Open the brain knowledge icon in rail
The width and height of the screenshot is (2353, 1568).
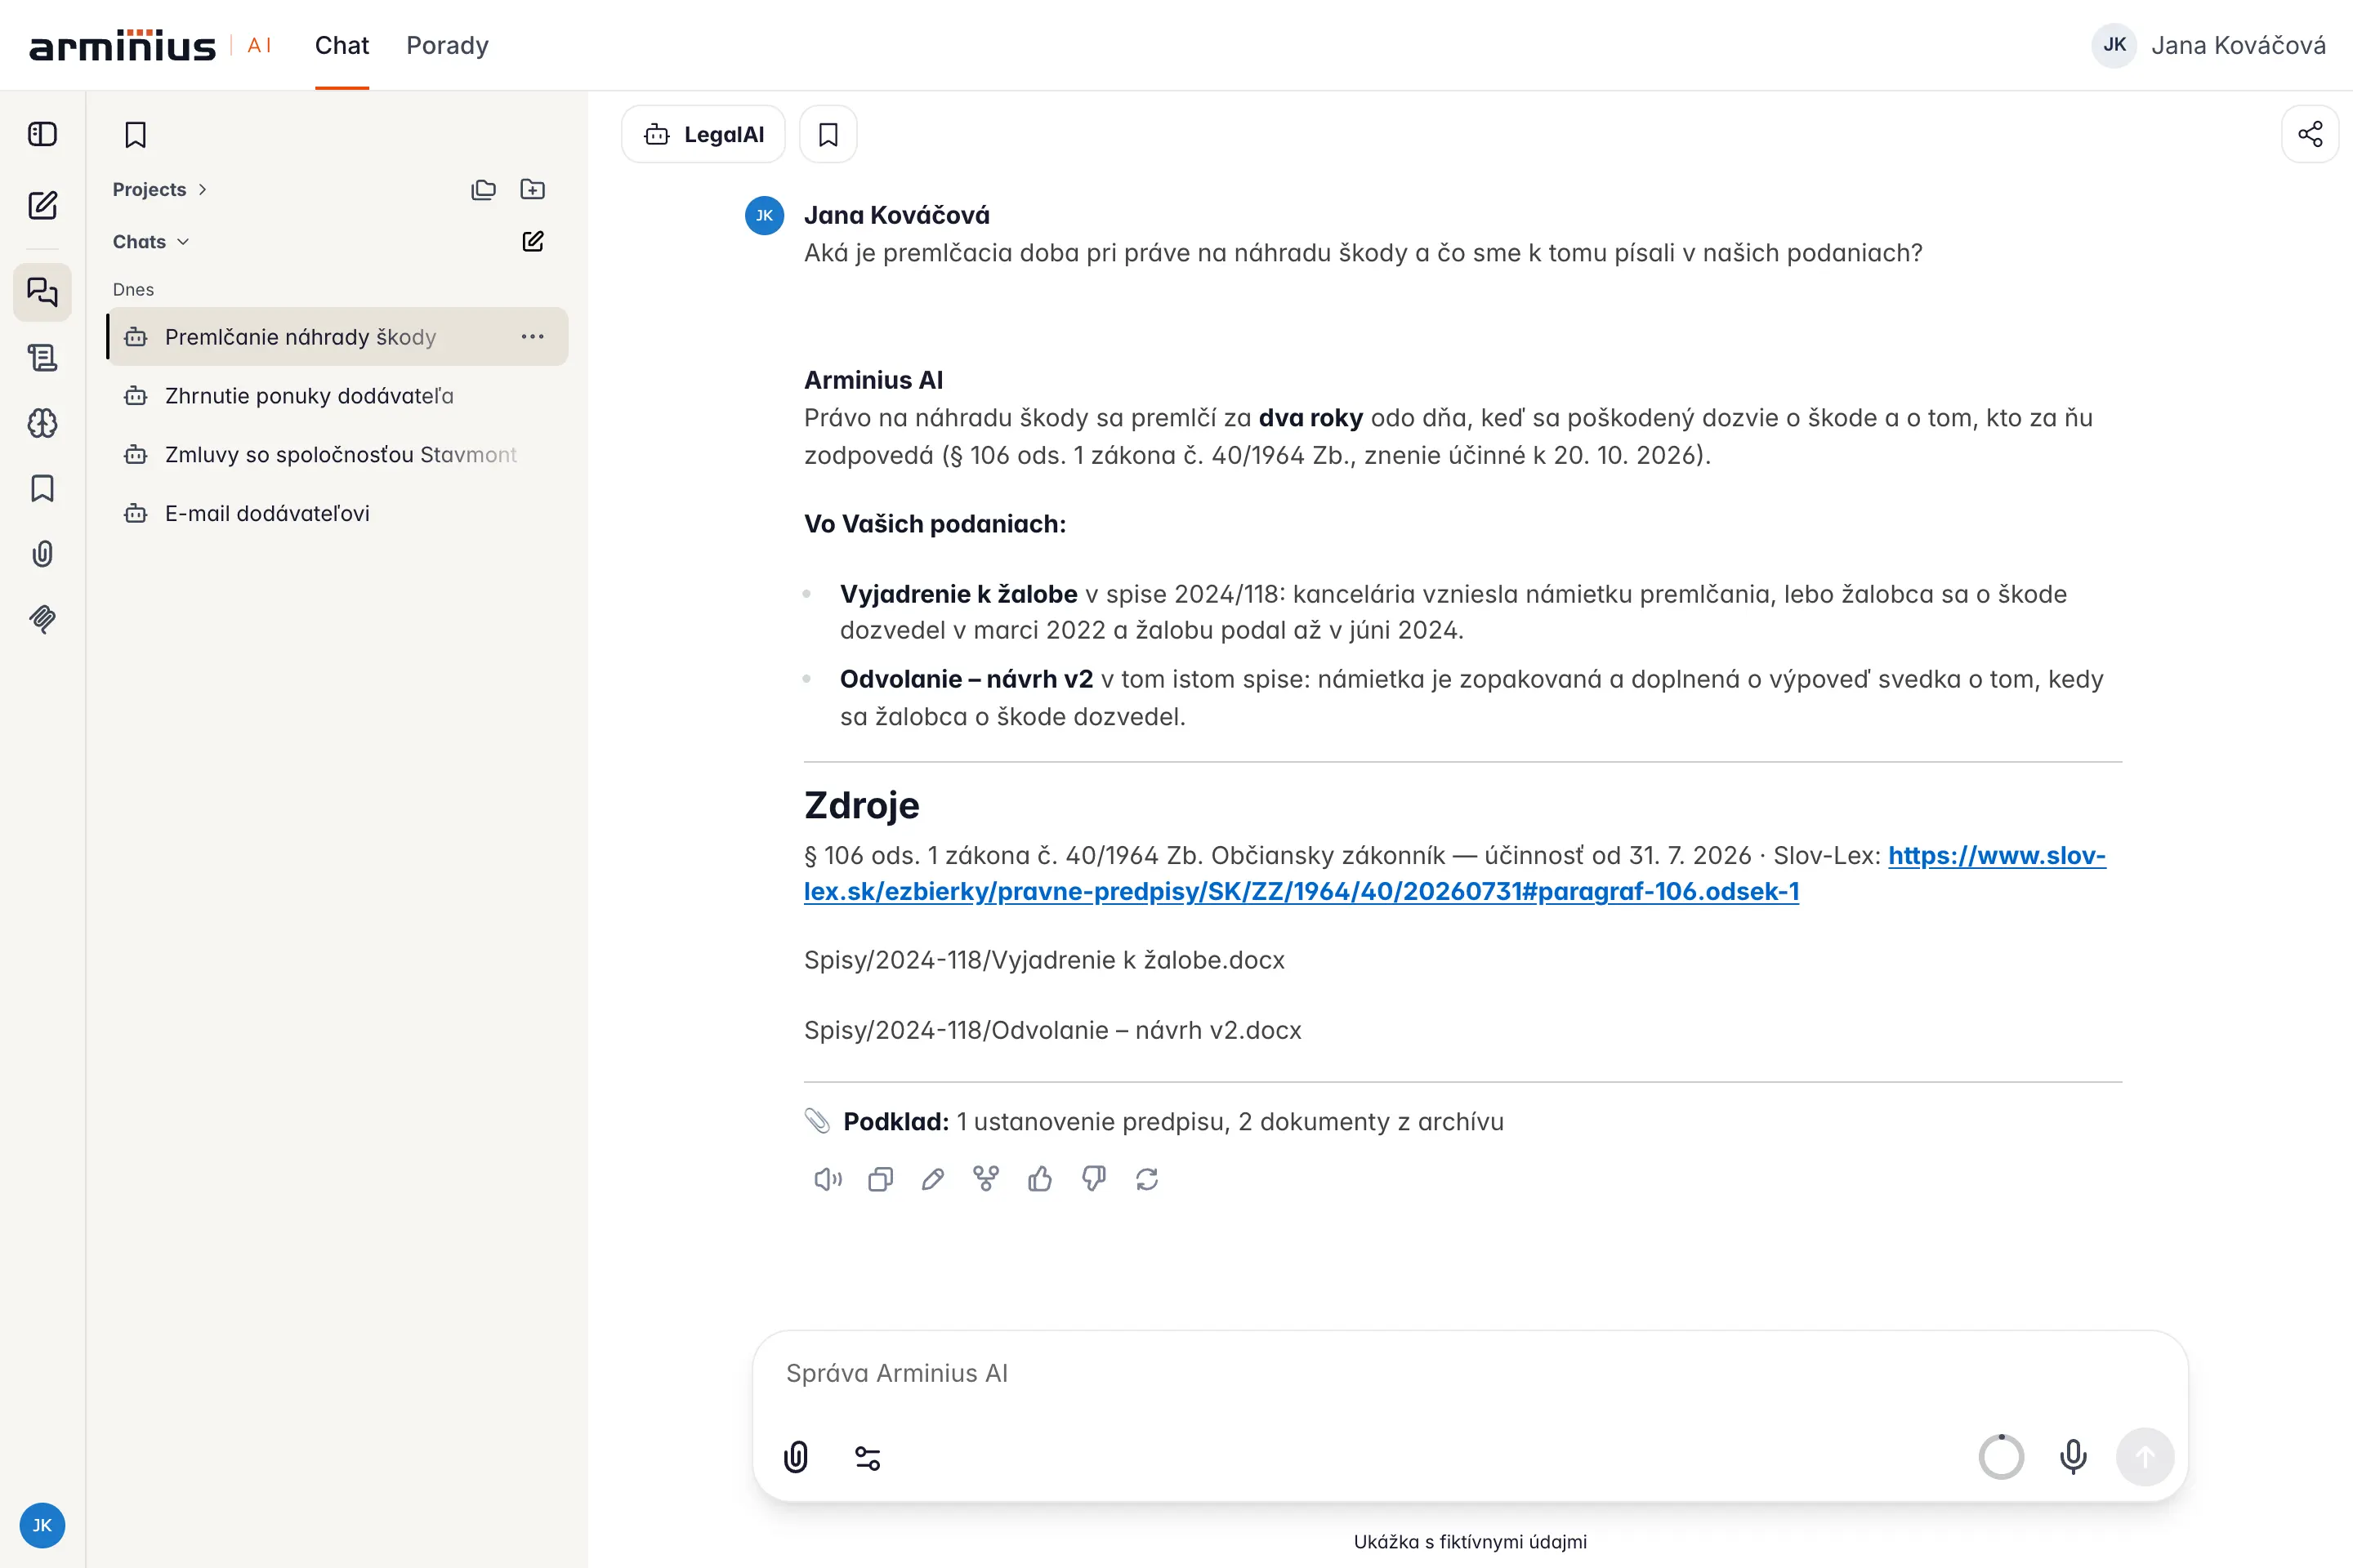[42, 423]
